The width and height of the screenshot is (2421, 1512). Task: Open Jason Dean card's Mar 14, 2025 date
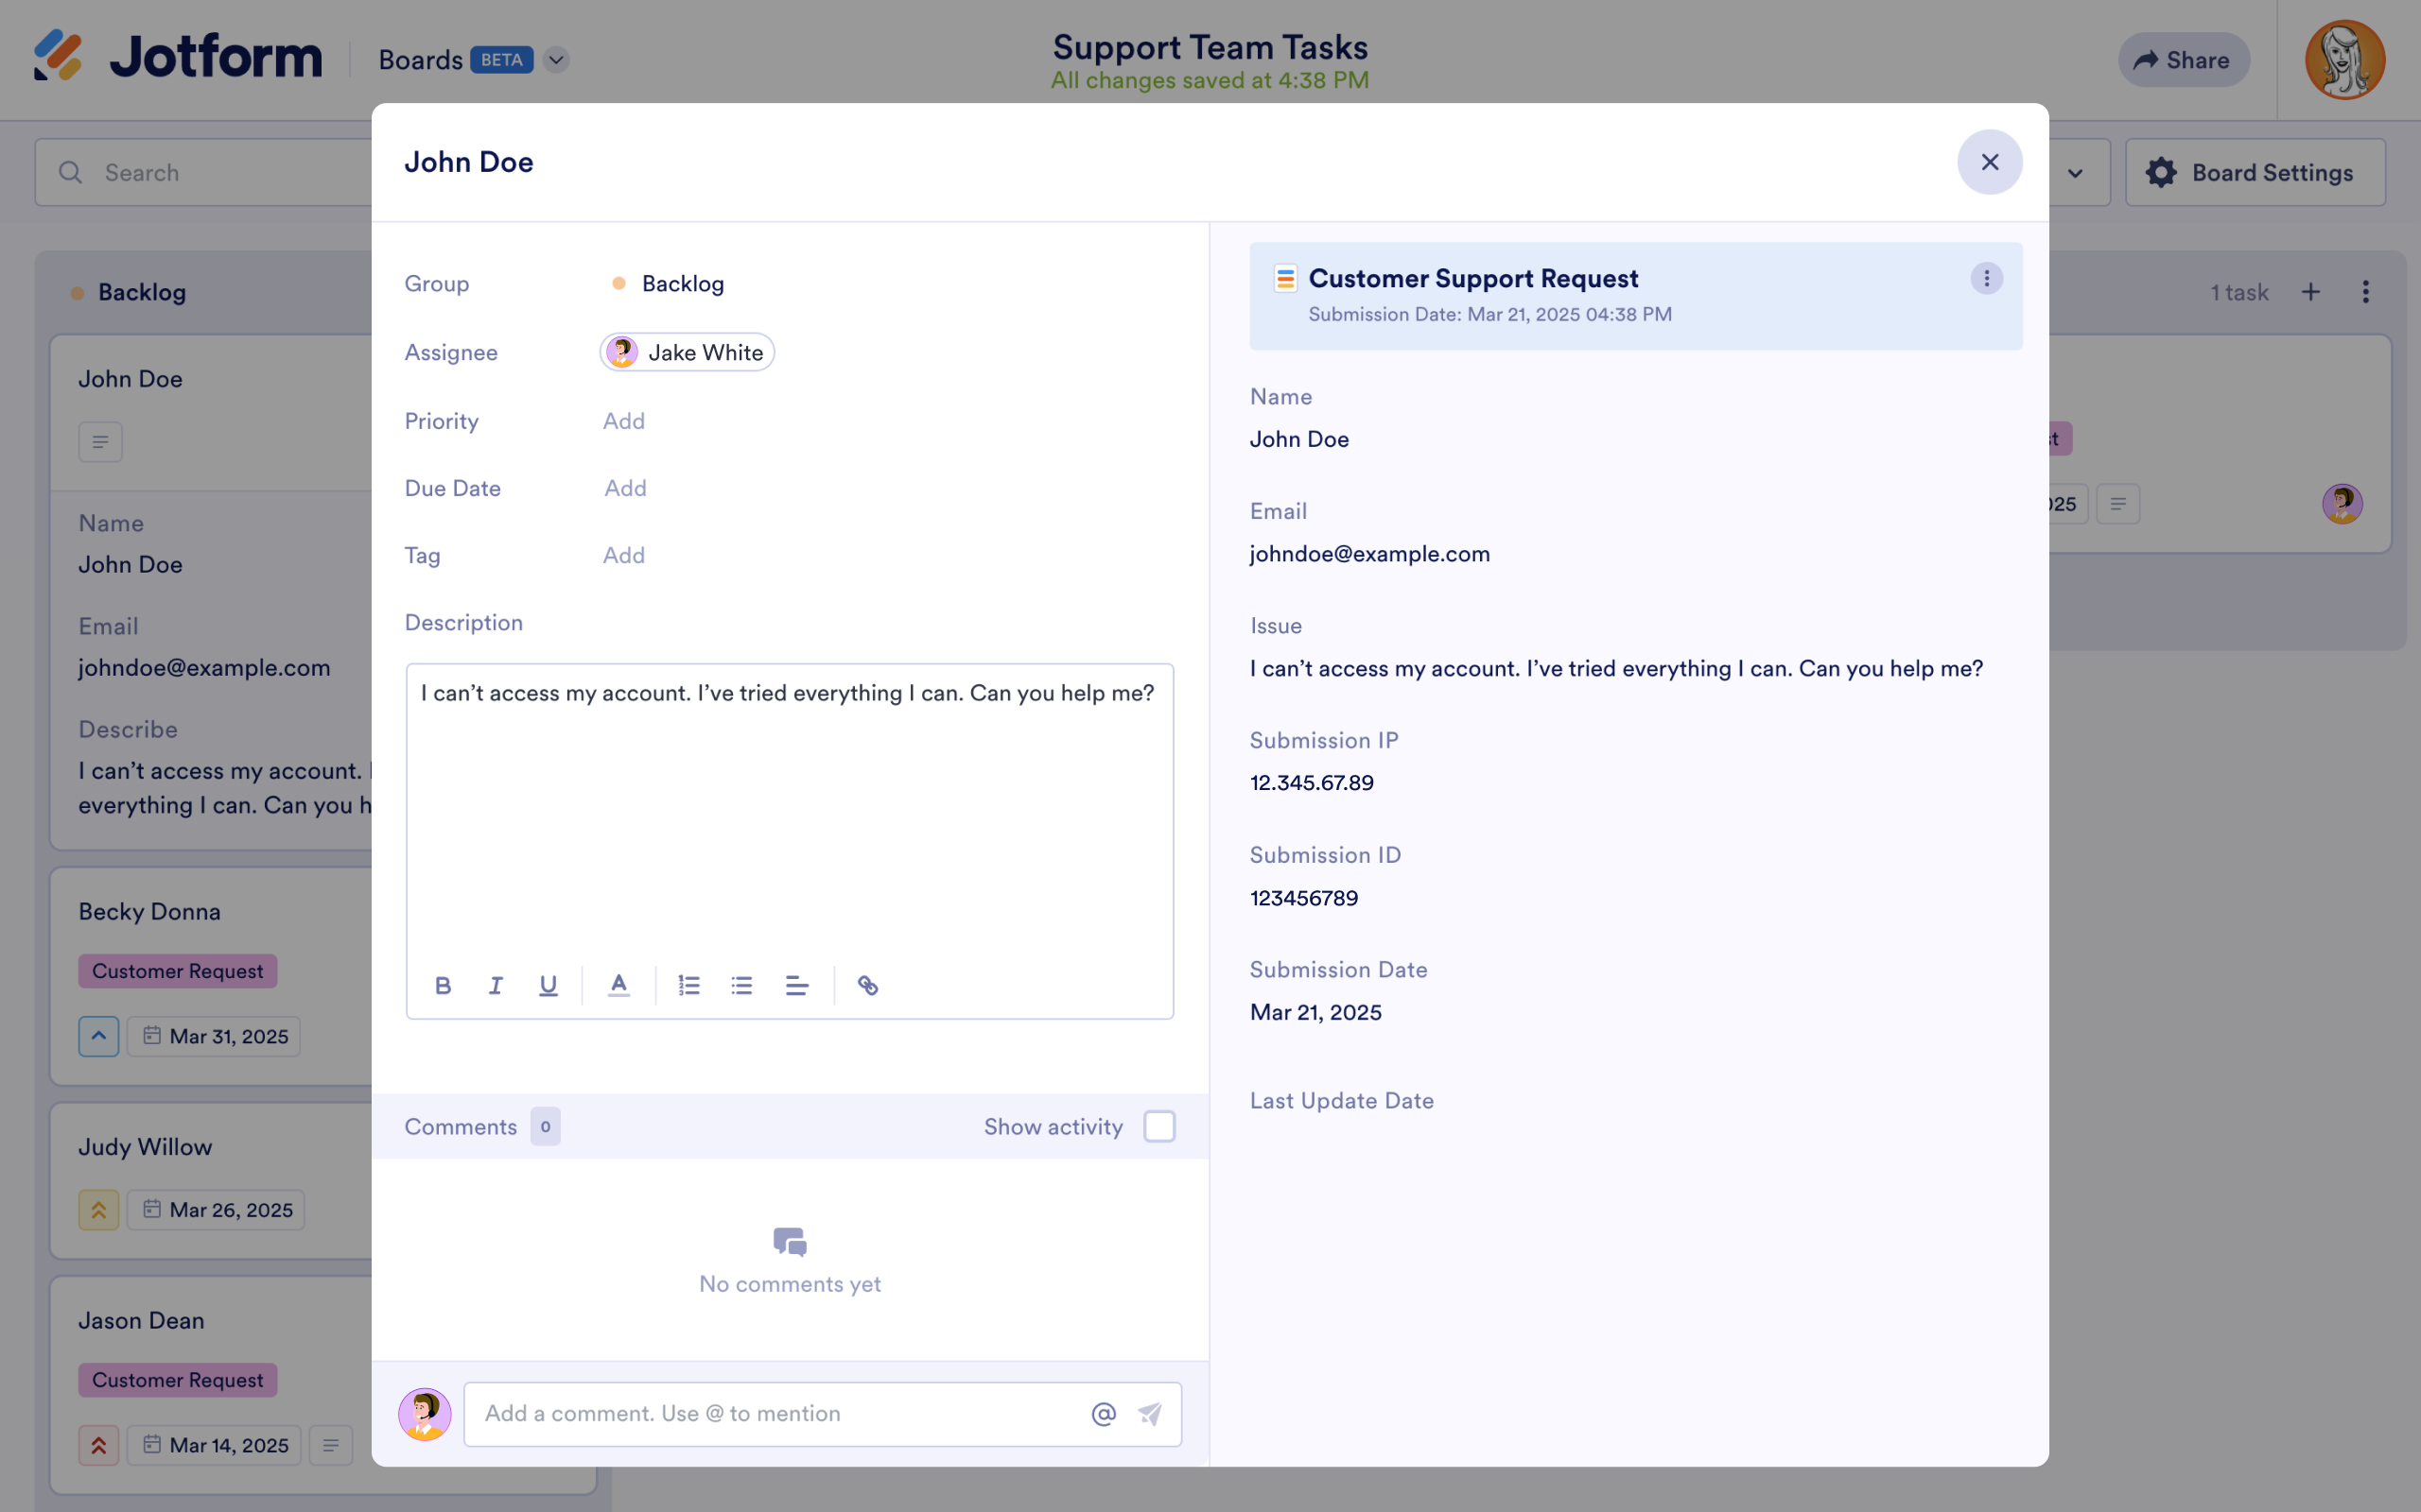[214, 1445]
